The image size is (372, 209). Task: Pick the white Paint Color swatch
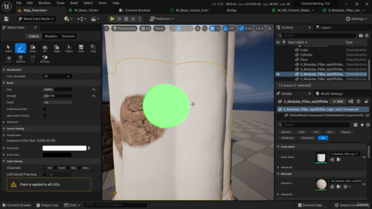65,148
